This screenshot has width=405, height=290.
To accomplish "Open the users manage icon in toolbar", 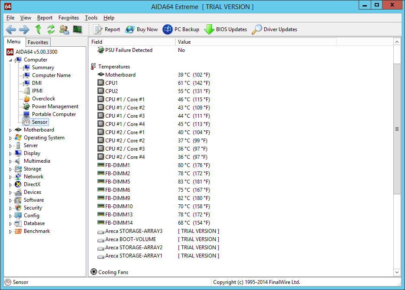I will 64,29.
